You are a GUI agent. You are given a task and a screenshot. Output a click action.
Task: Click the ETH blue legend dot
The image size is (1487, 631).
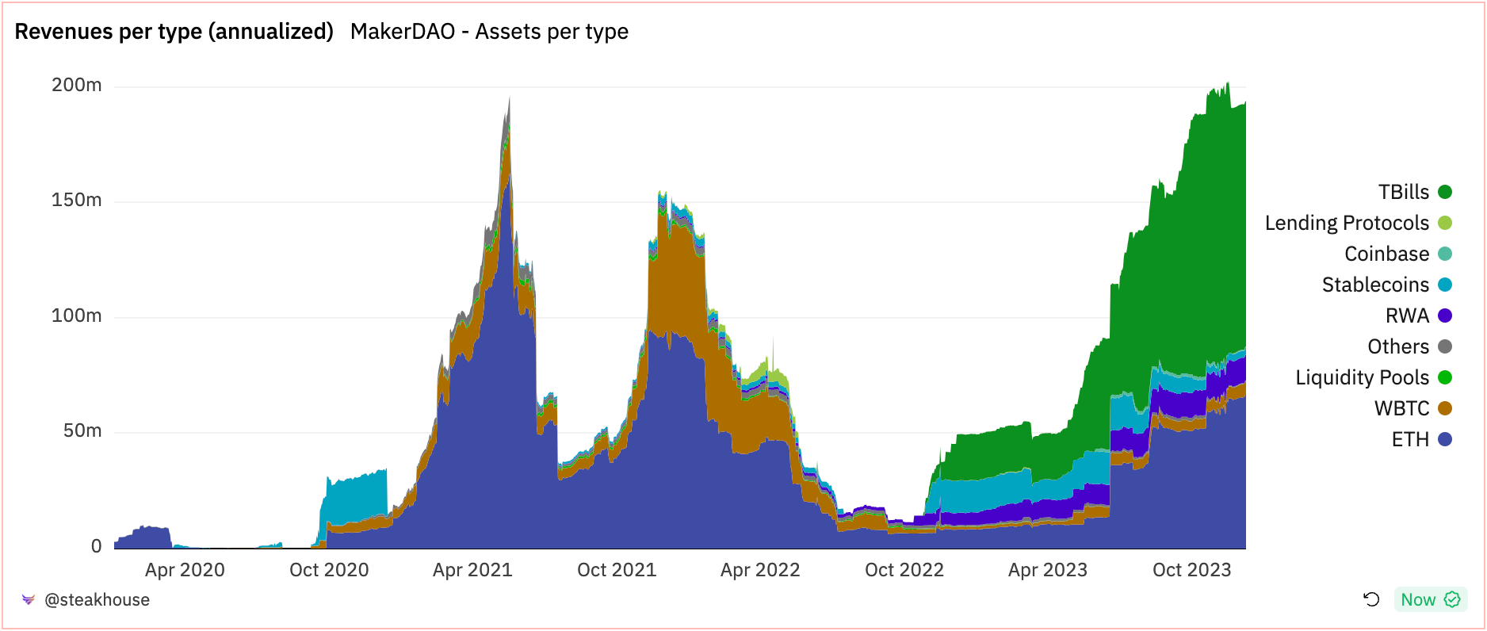tap(1445, 439)
